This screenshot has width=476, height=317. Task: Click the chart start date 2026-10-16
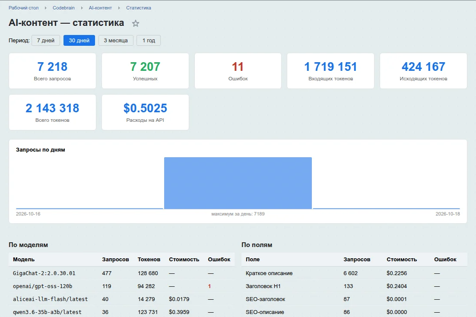click(28, 214)
